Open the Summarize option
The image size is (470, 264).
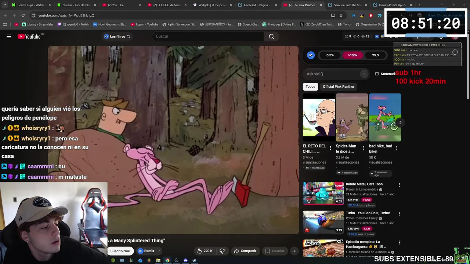point(385,74)
